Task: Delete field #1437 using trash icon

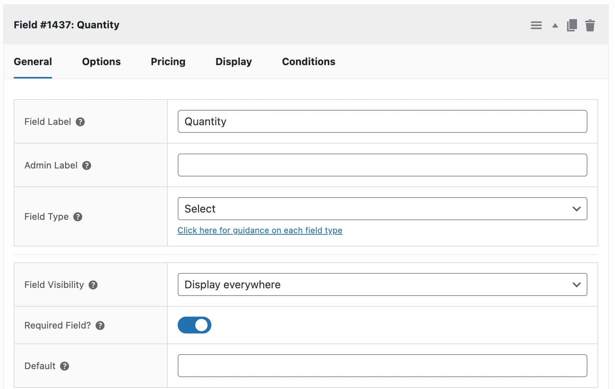Action: pos(590,25)
